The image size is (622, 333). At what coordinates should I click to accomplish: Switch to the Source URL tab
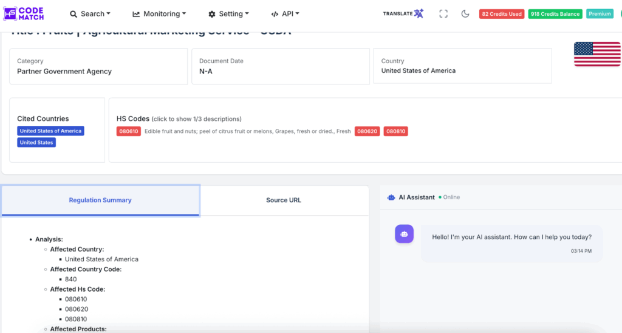point(284,200)
